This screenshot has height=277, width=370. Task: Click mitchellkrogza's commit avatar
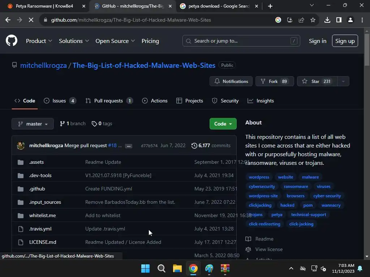point(21,145)
